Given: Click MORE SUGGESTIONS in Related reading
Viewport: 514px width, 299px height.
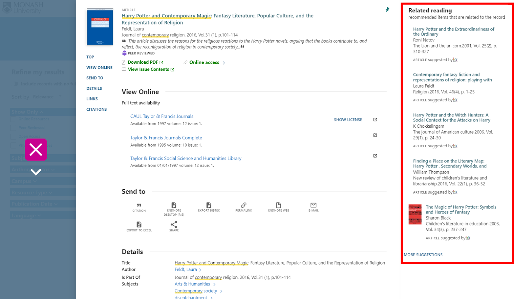Looking at the screenshot, I should click(x=423, y=255).
